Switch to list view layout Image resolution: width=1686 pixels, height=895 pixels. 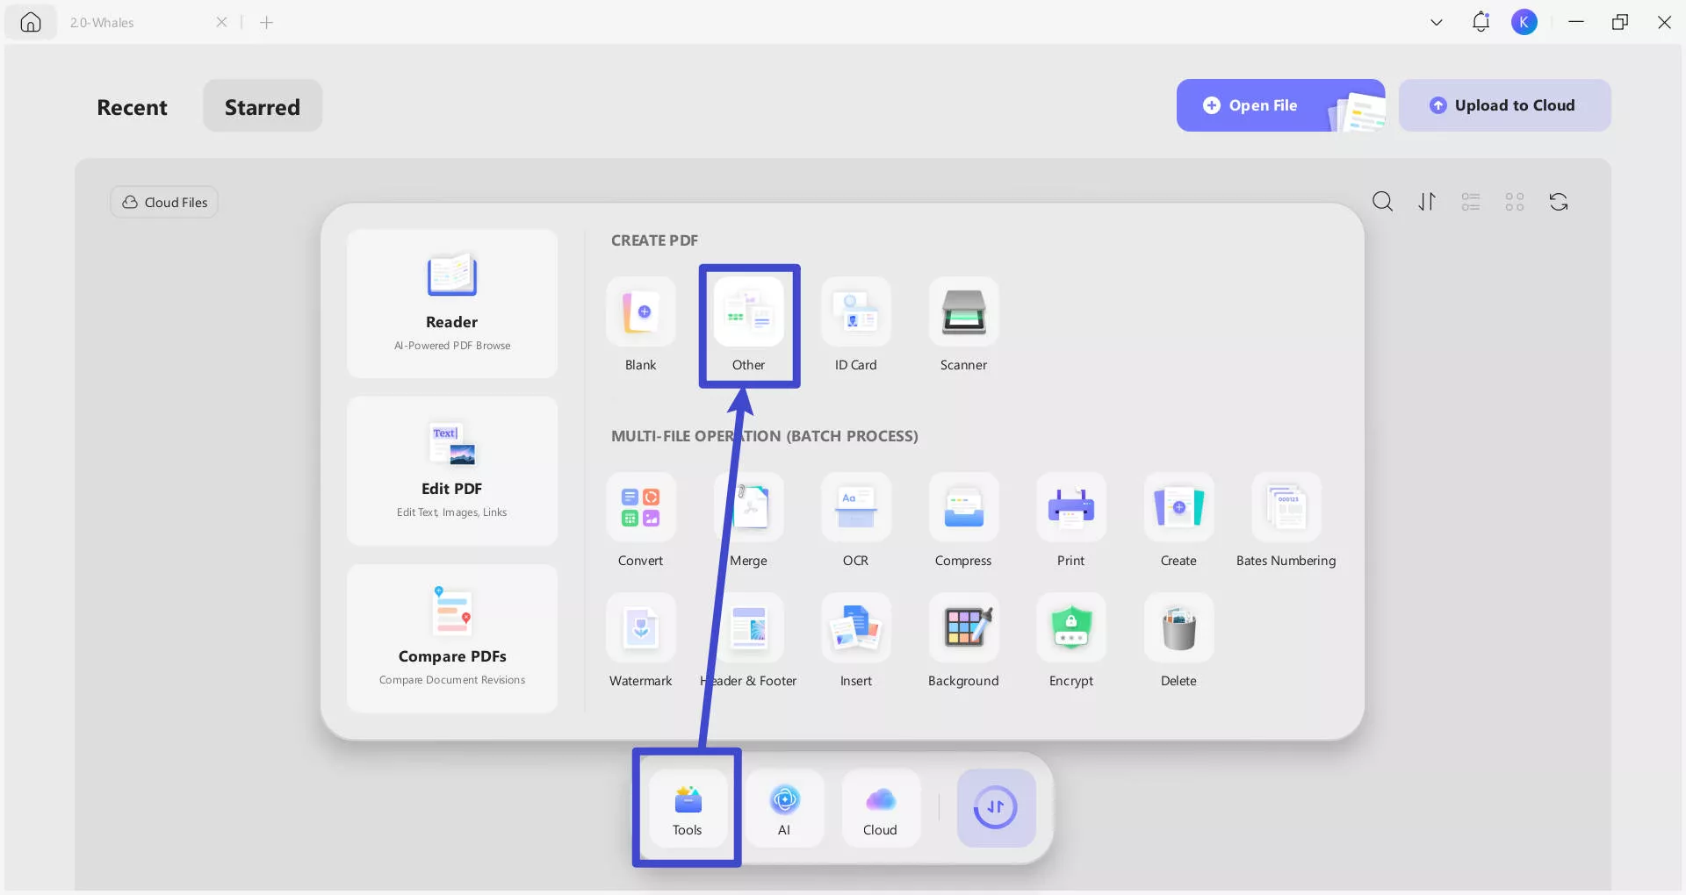click(x=1470, y=201)
